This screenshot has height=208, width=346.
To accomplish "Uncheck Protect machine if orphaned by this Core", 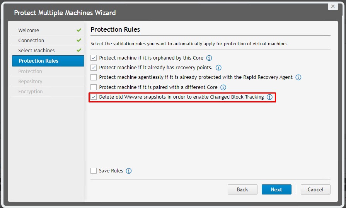I will [x=94, y=58].
